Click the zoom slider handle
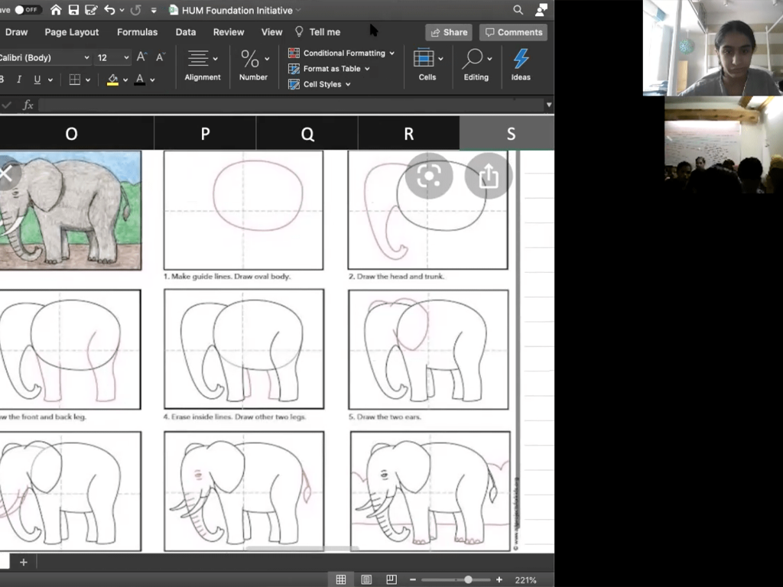The height and width of the screenshot is (587, 783). click(468, 579)
